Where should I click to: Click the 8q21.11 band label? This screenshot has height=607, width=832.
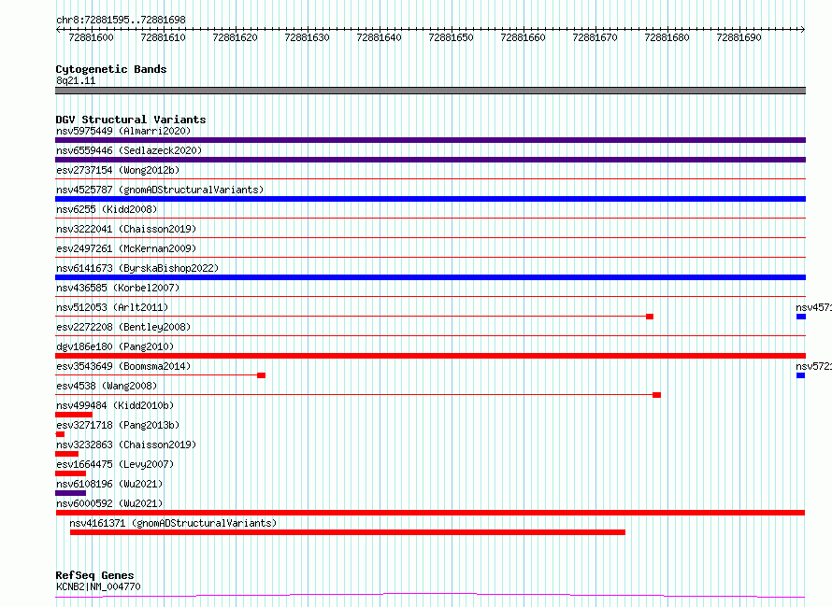[x=76, y=80]
